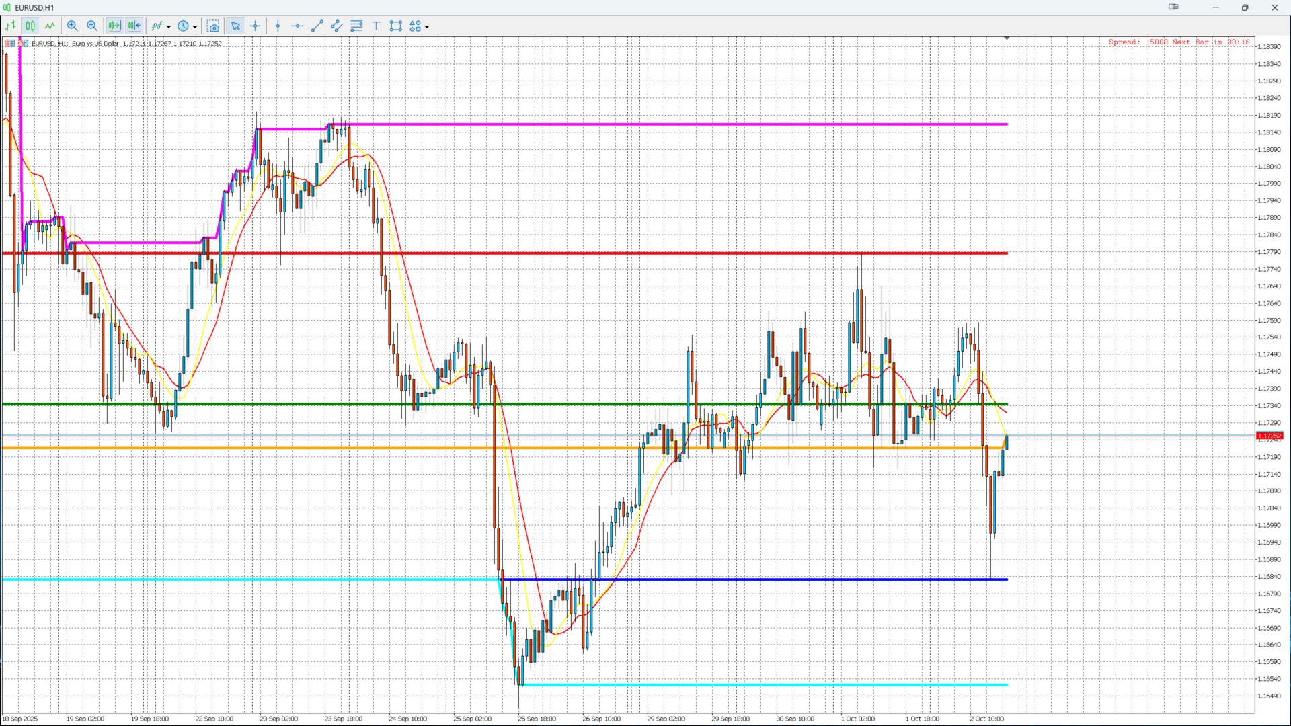Take a chart screenshot with camera icon

(213, 26)
